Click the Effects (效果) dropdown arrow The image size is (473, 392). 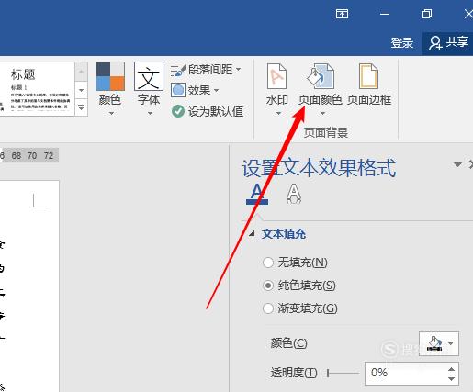click(x=217, y=90)
